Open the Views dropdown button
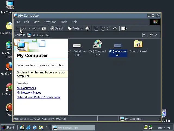The width and height of the screenshot is (174, 131). coord(124,28)
